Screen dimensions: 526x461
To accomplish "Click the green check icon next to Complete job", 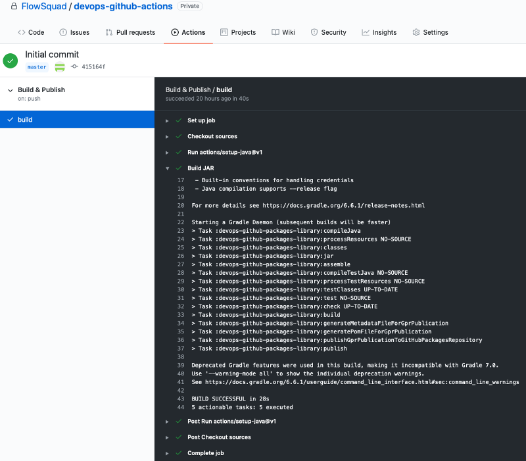I will pos(179,453).
